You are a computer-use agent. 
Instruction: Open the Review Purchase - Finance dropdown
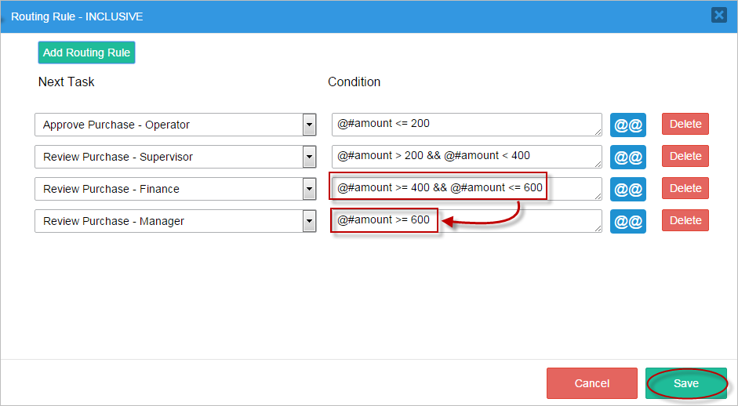(x=309, y=189)
